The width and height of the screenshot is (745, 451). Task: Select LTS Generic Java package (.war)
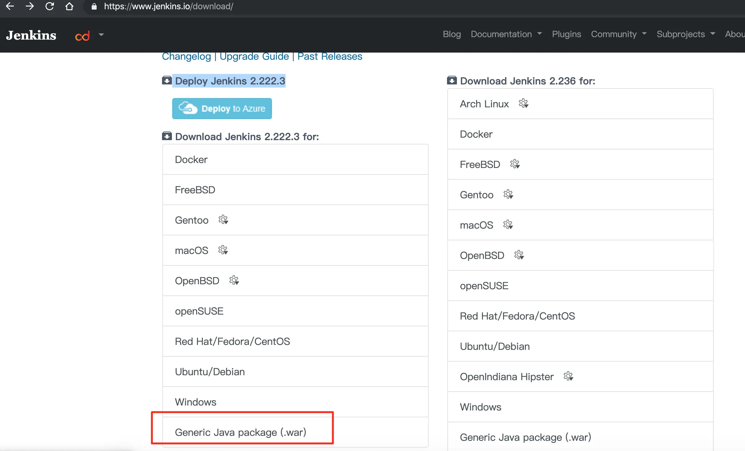tap(240, 432)
